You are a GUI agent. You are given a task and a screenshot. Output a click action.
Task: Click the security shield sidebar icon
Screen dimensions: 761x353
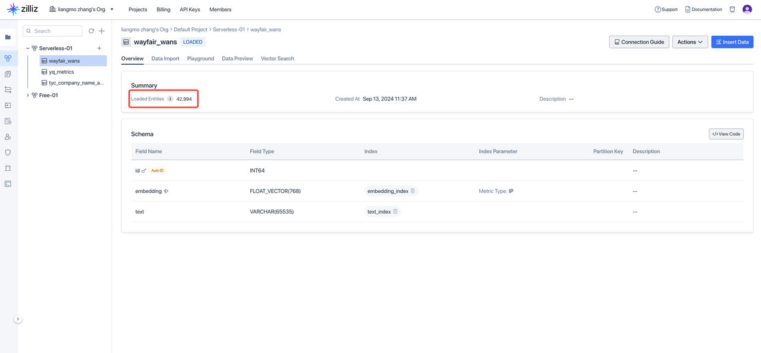pos(8,152)
